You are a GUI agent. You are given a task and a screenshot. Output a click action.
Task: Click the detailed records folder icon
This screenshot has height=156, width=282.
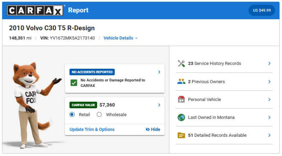click(181, 135)
